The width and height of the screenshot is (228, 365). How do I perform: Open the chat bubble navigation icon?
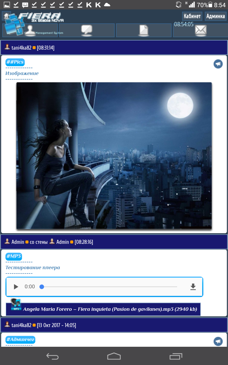(87, 30)
